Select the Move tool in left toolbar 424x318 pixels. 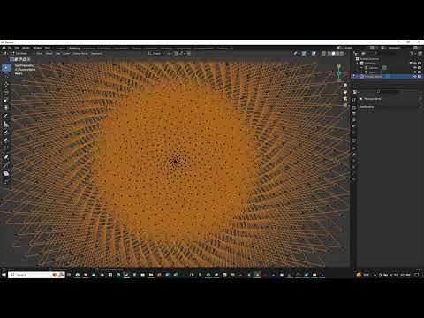[6, 84]
